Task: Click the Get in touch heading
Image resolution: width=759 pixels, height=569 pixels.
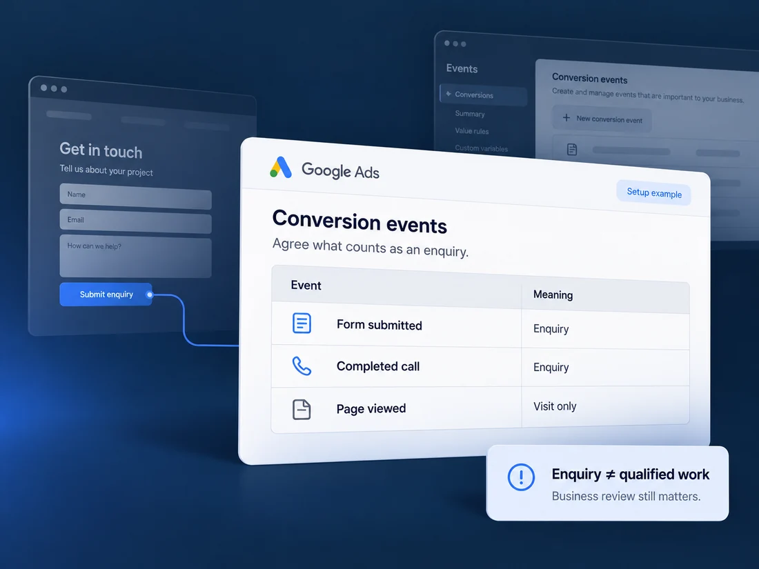Action: (101, 150)
